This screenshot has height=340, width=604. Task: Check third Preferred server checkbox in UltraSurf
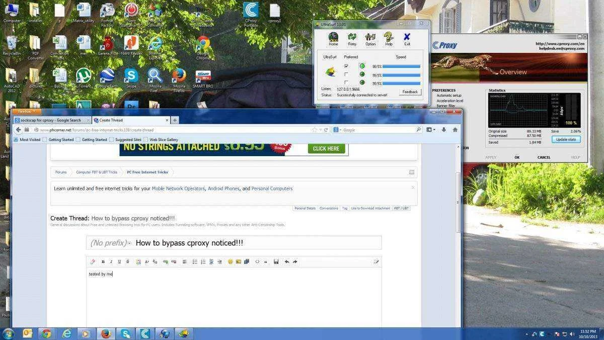coord(346,82)
